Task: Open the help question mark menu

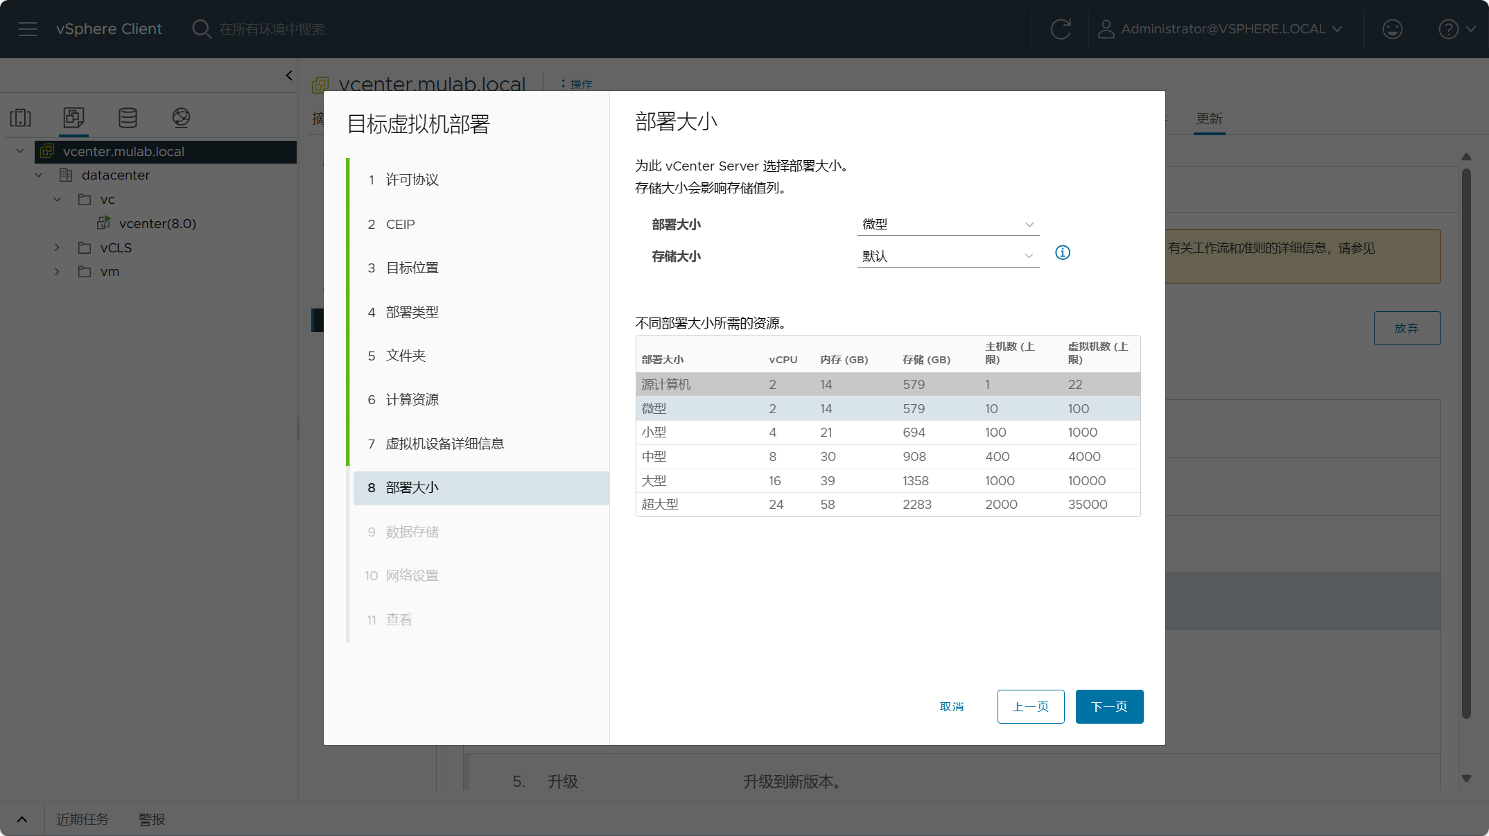Action: (1457, 29)
